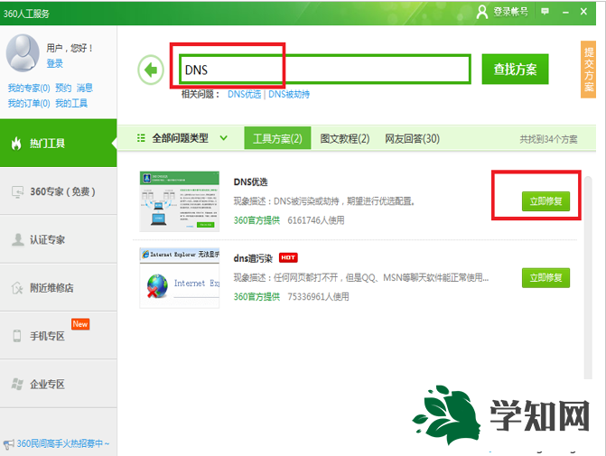Viewport: 606px width, 456px height.
Task: Click the 查找方案 search button
Action: tap(515, 70)
